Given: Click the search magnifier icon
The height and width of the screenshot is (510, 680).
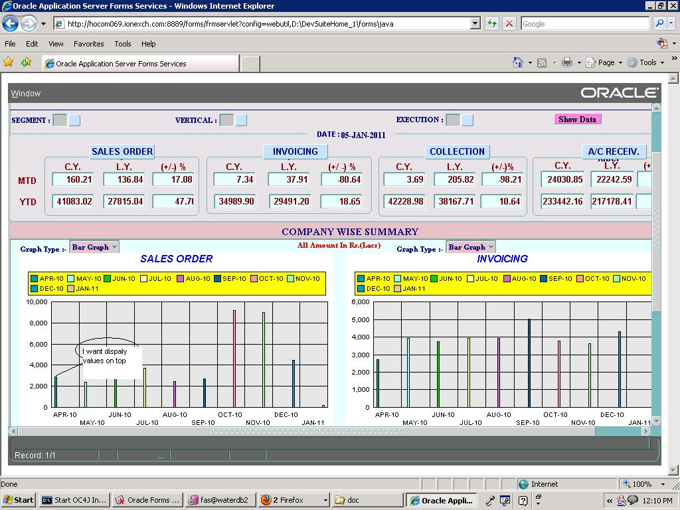Looking at the screenshot, I should [x=659, y=23].
